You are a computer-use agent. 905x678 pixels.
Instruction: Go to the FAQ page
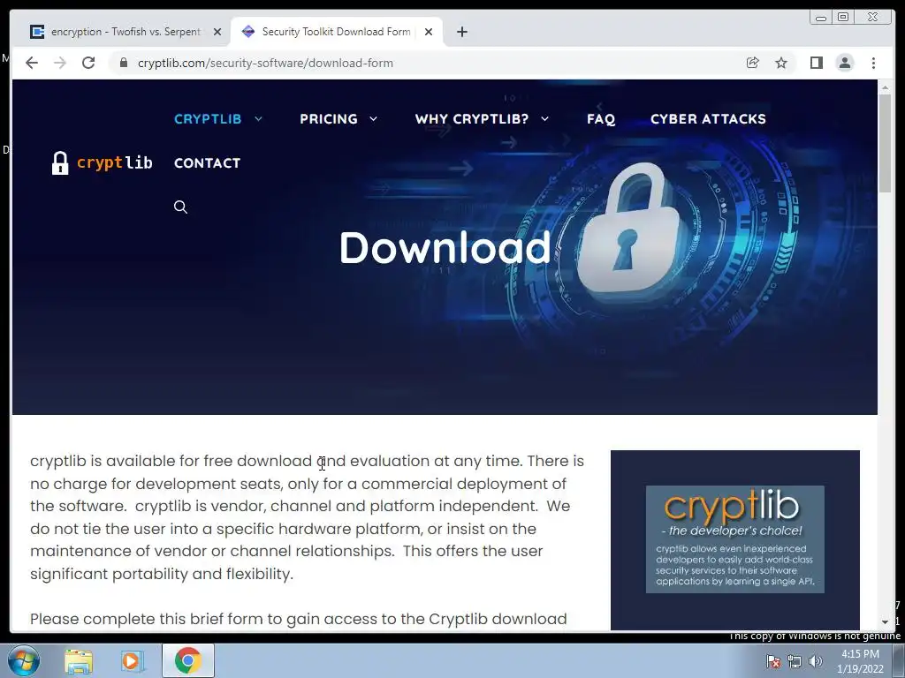pyautogui.click(x=601, y=119)
